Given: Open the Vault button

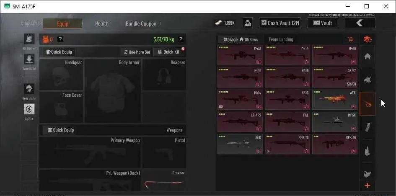Looking at the screenshot, I should [x=323, y=23].
